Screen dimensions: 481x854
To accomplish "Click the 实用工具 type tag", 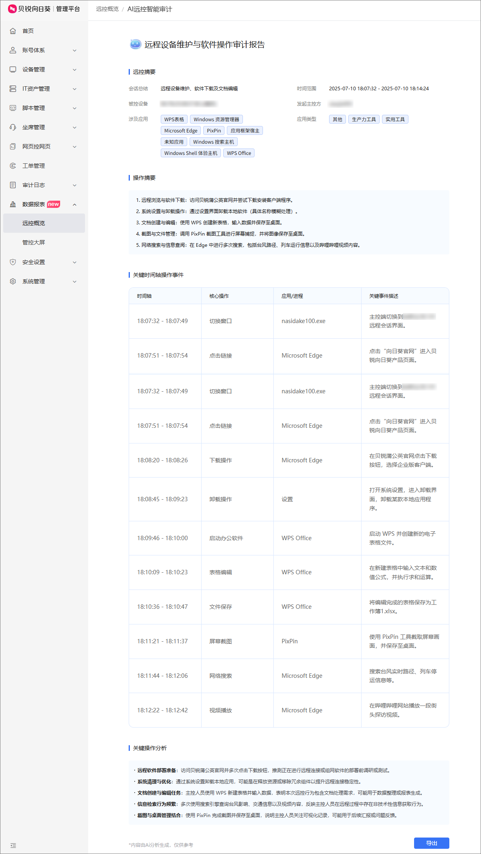I will (x=395, y=119).
